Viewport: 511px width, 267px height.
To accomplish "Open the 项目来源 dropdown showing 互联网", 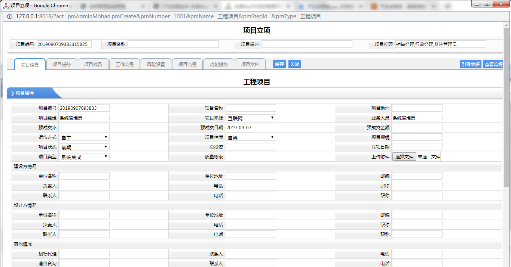I will (x=251, y=118).
